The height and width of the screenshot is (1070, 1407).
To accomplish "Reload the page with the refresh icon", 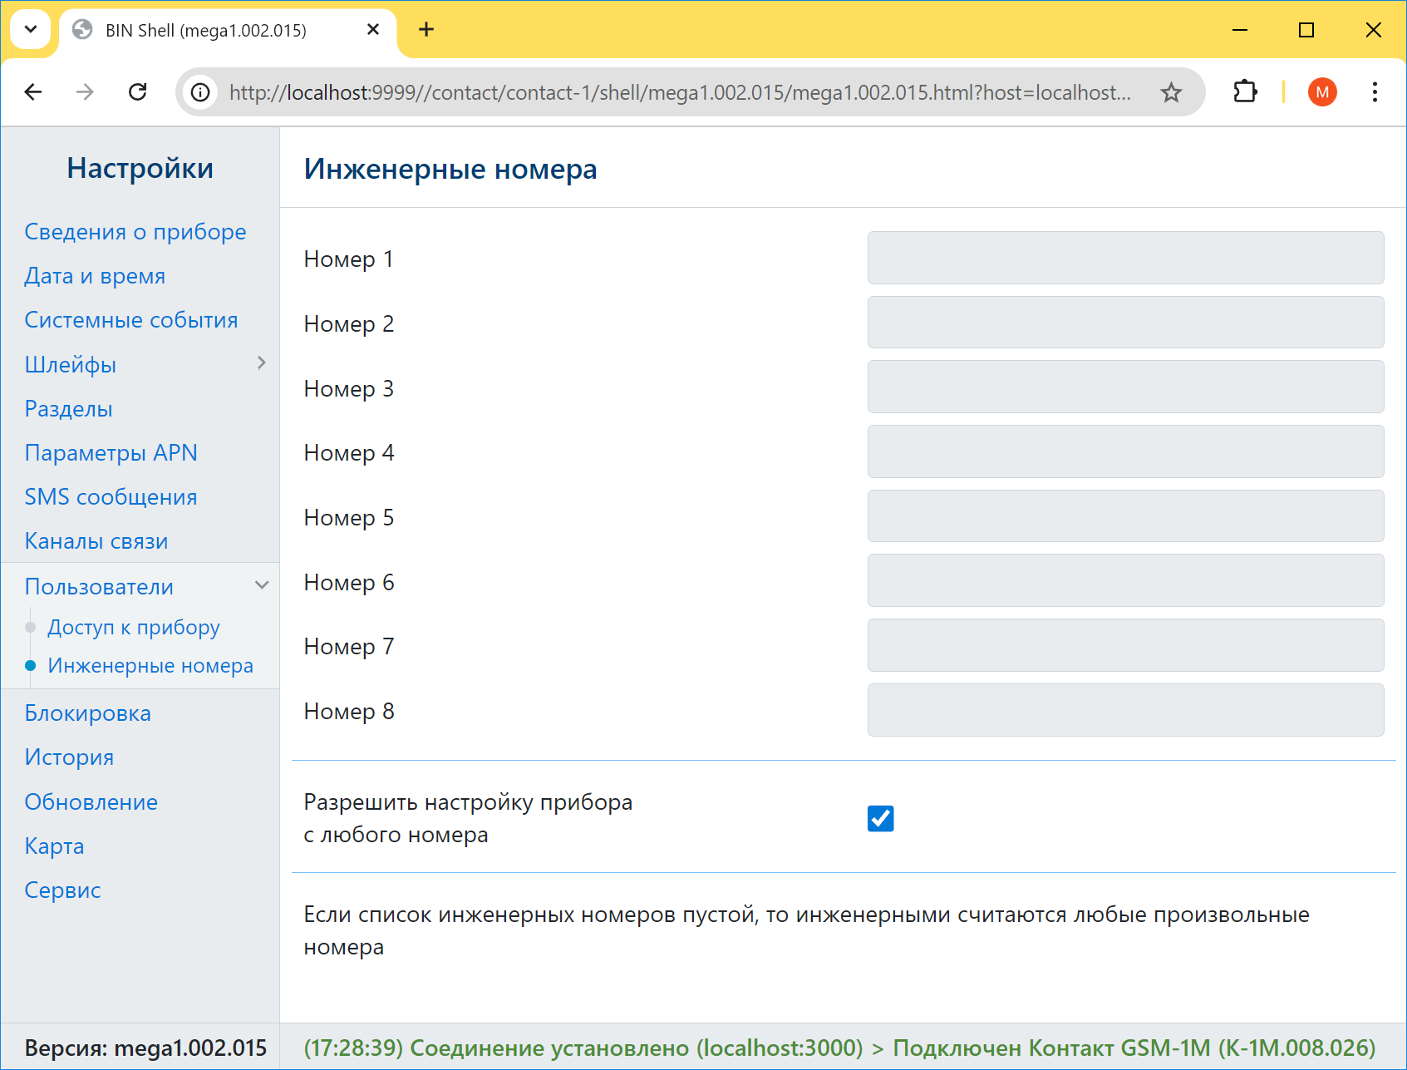I will coord(138,92).
